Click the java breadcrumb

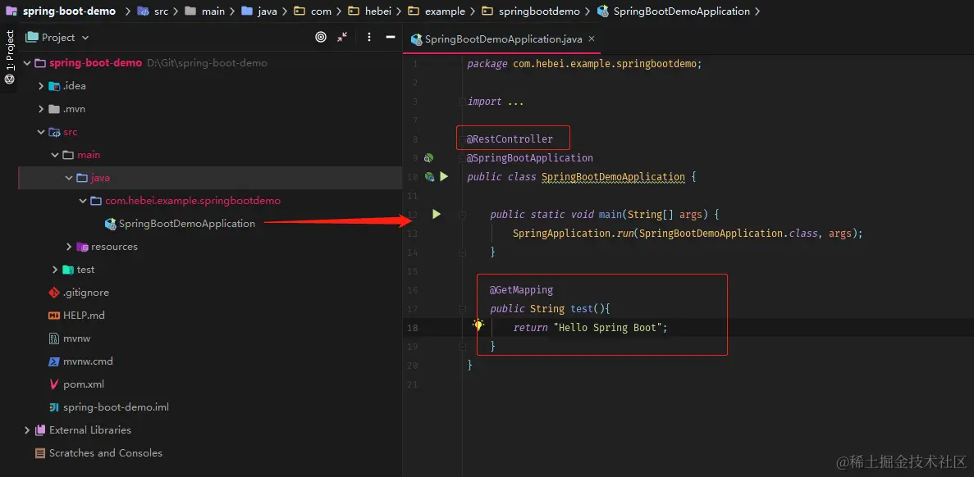click(268, 11)
